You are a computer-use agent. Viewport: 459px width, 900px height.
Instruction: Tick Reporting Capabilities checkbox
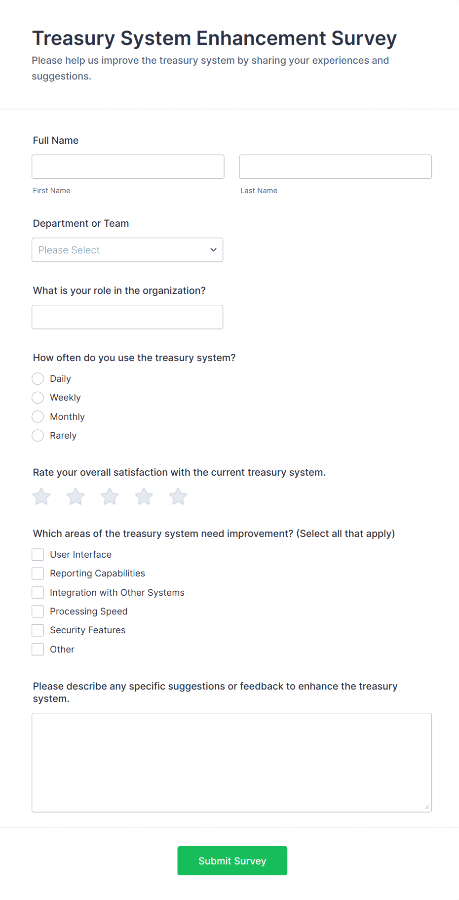(x=38, y=573)
